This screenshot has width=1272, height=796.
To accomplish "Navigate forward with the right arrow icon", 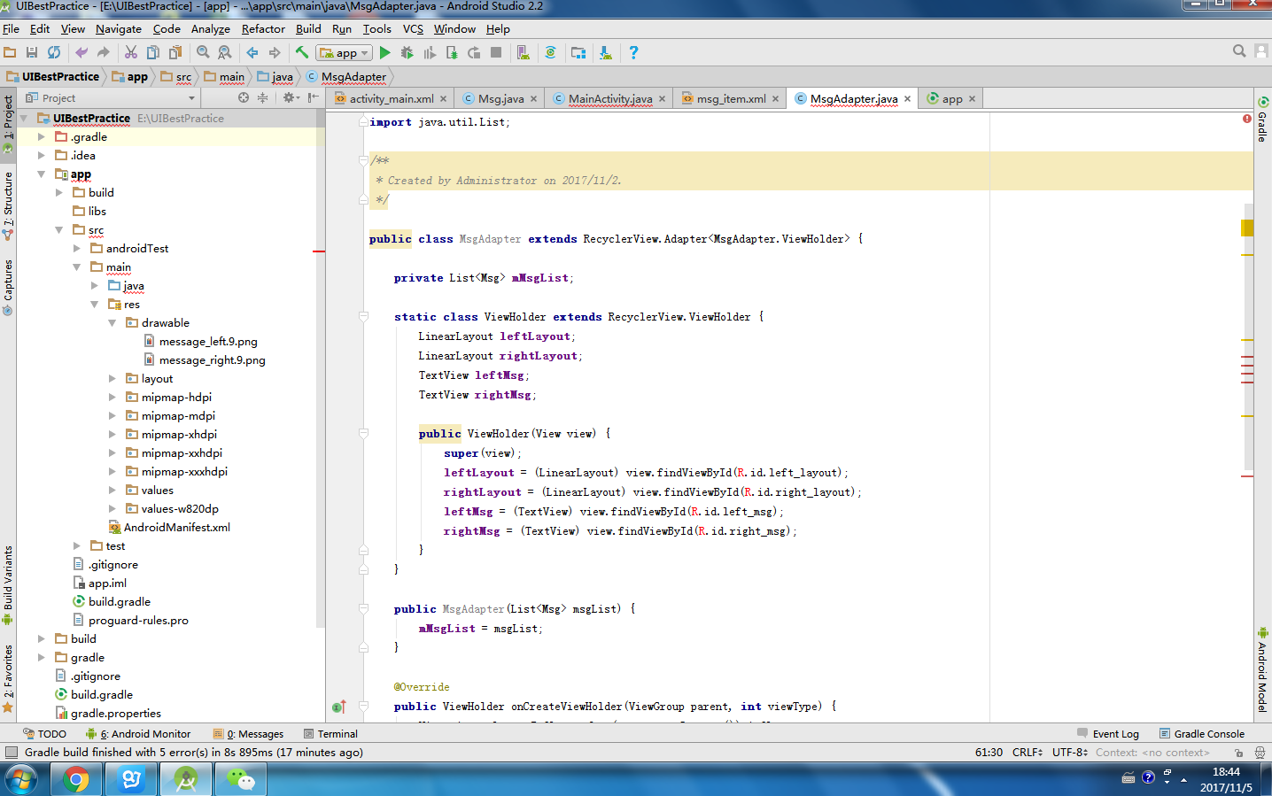I will [275, 52].
